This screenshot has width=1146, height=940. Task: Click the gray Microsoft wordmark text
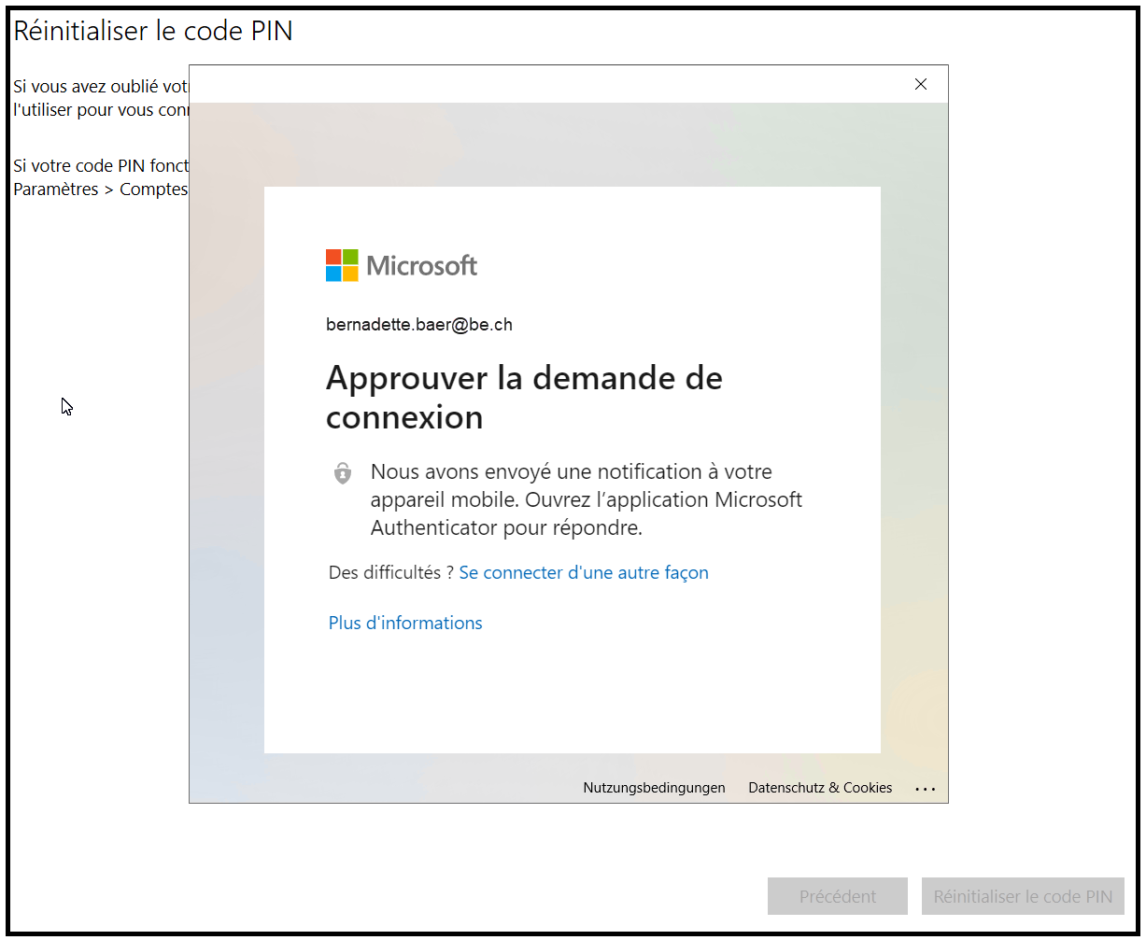pos(421,266)
